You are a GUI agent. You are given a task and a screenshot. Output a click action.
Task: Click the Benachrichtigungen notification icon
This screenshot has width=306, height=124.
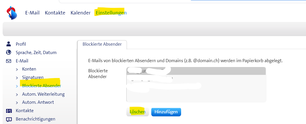tap(9, 119)
